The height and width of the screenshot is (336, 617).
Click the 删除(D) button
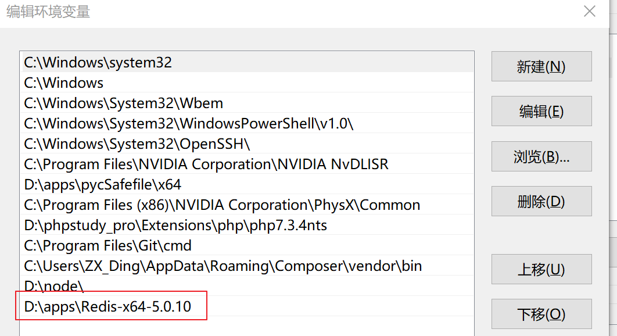coord(541,202)
